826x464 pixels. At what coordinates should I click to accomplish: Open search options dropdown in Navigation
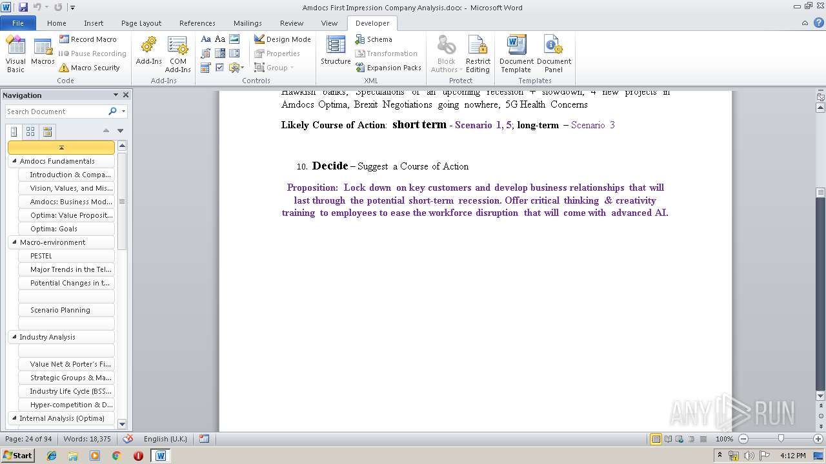[x=123, y=111]
